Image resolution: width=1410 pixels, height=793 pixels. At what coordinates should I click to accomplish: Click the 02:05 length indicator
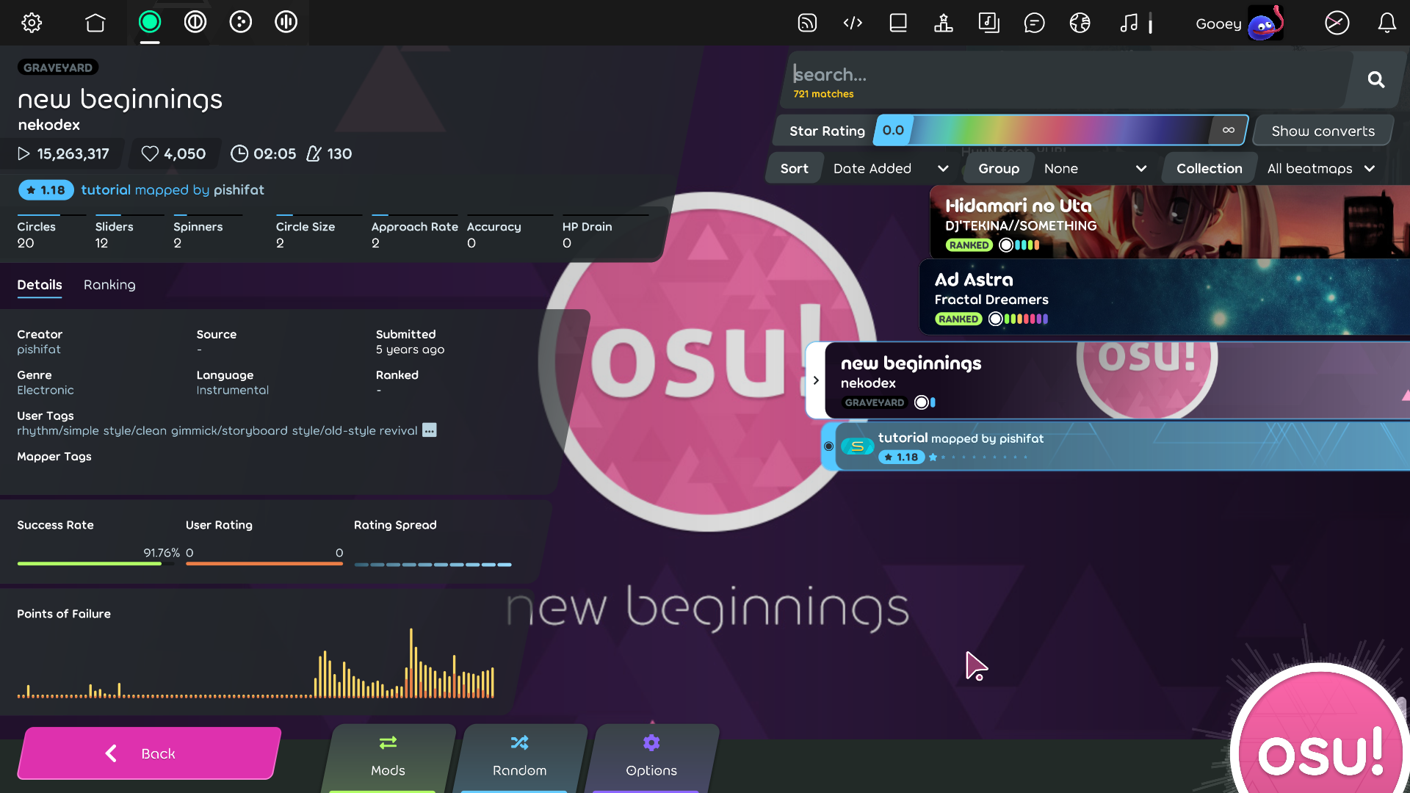point(264,153)
